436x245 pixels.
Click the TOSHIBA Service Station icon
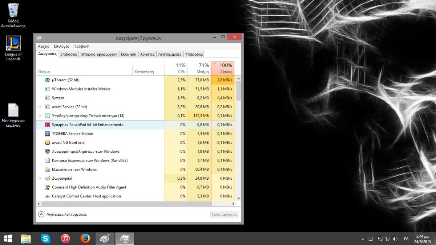pos(47,134)
